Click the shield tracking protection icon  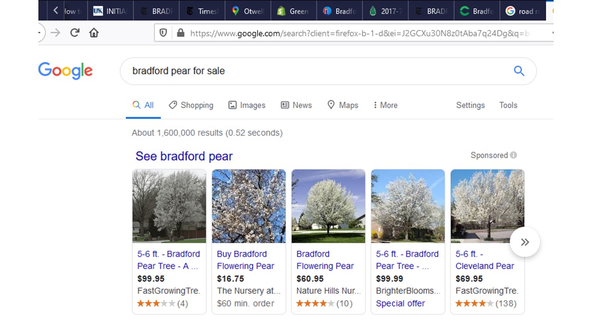coord(163,32)
